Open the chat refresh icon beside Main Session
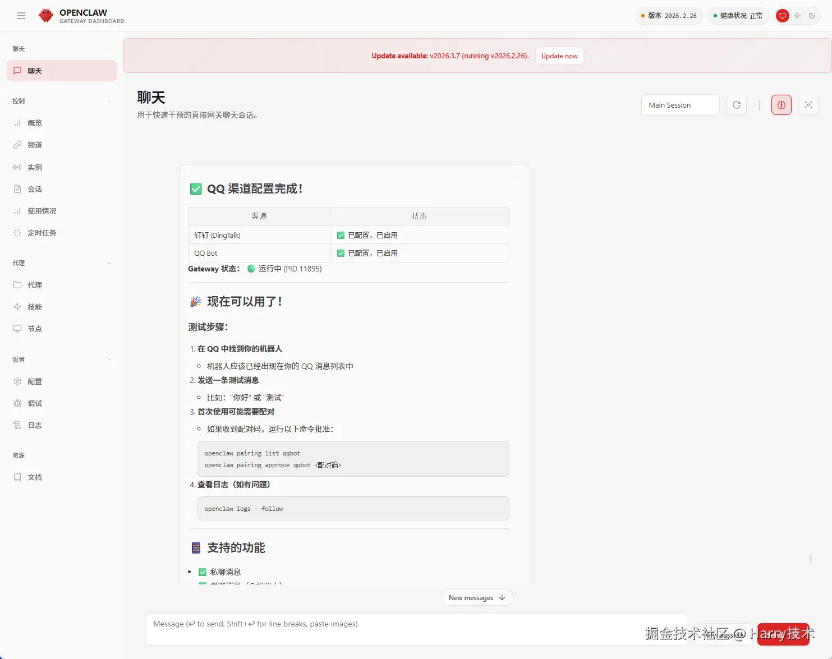 point(737,105)
